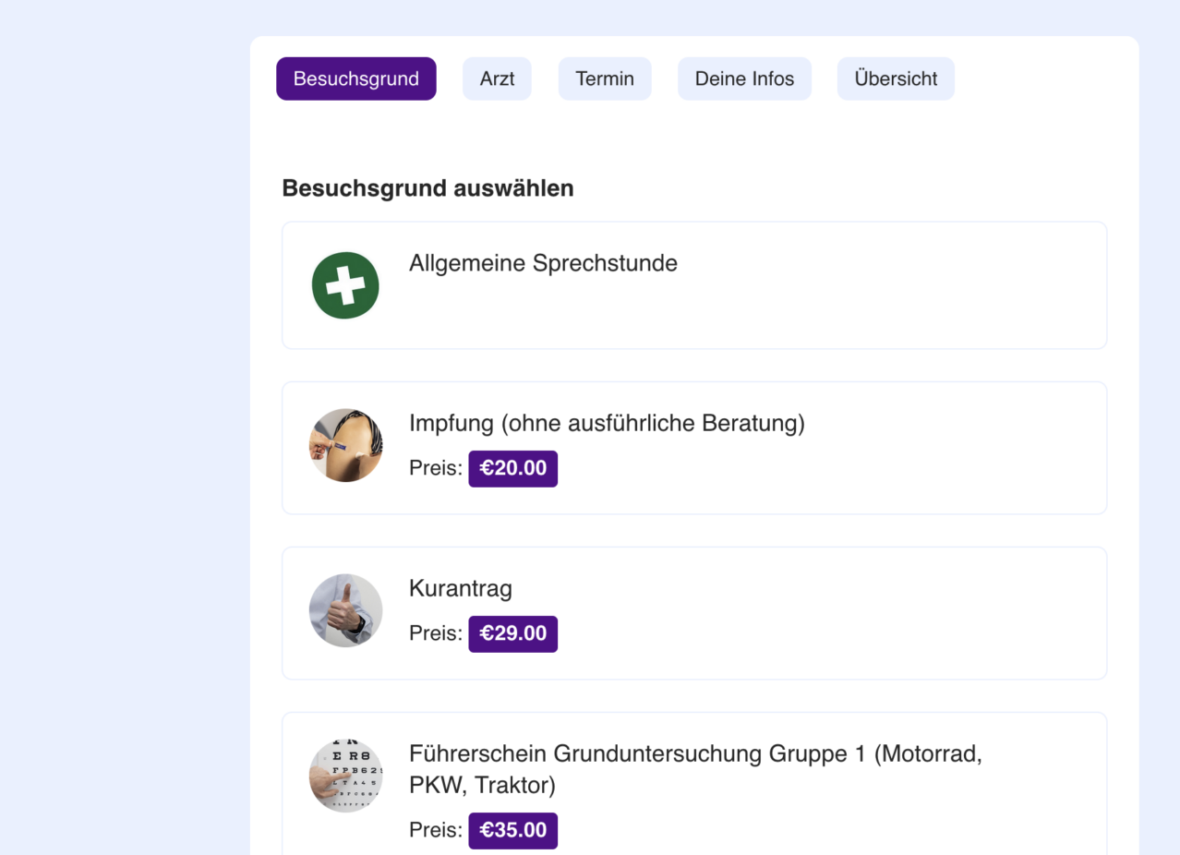This screenshot has width=1180, height=855.
Task: Open the Termin tab
Action: pos(605,78)
